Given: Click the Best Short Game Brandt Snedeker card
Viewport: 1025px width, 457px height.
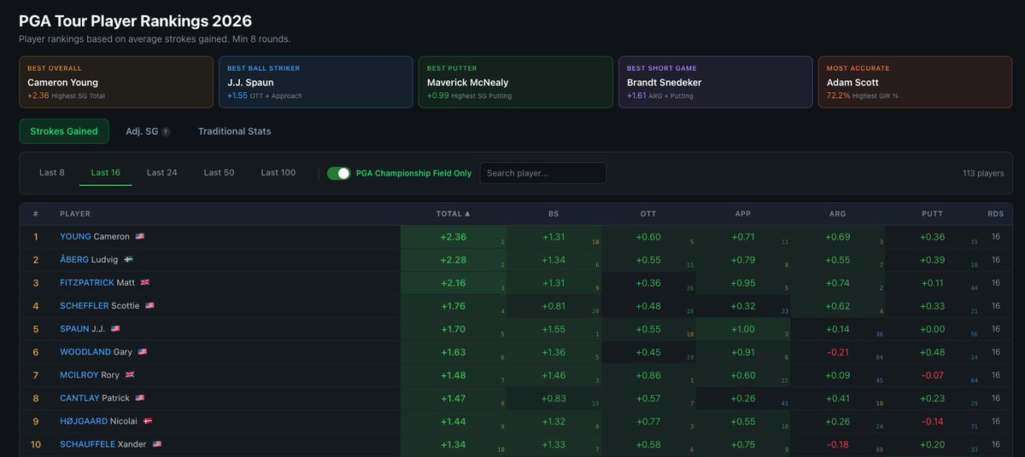Looking at the screenshot, I should tap(716, 82).
